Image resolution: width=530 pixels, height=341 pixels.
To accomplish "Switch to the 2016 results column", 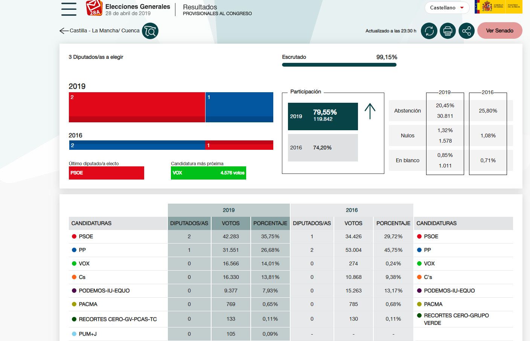I will click(351, 210).
